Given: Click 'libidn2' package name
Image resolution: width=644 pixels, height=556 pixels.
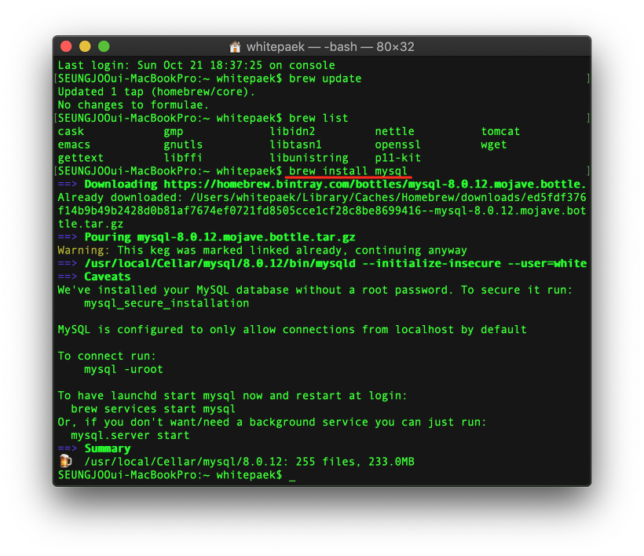Looking at the screenshot, I should coord(292,131).
